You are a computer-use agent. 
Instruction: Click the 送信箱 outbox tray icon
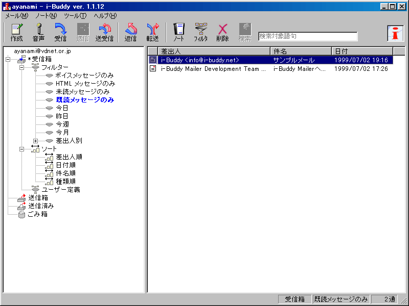click(21, 198)
